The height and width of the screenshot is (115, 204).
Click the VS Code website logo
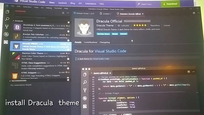click(16, 1)
